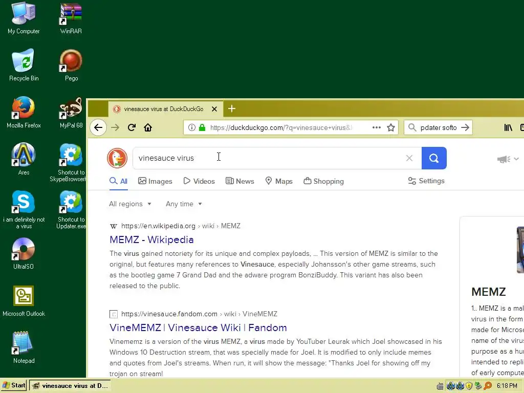
Task: Launch Mozilla Firefox from desktop
Action: (24, 112)
